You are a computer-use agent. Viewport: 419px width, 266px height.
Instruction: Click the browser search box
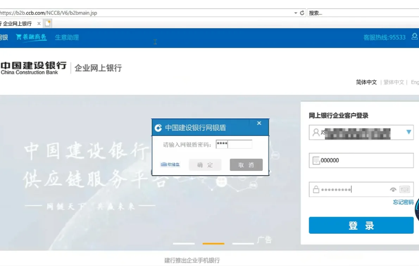coord(363,13)
